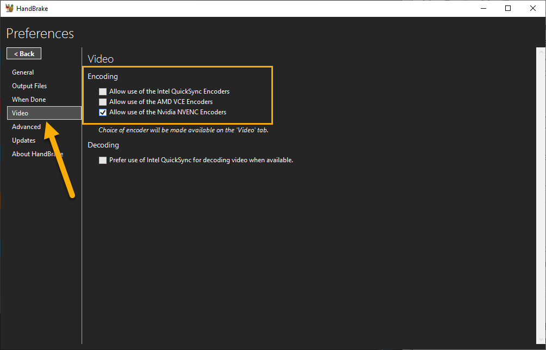The width and height of the screenshot is (546, 350).
Task: Open the Output Files settings
Action: 29,85
